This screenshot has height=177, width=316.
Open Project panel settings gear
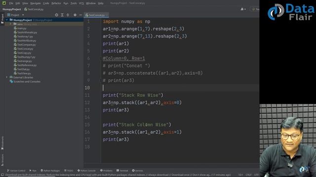(75, 15)
